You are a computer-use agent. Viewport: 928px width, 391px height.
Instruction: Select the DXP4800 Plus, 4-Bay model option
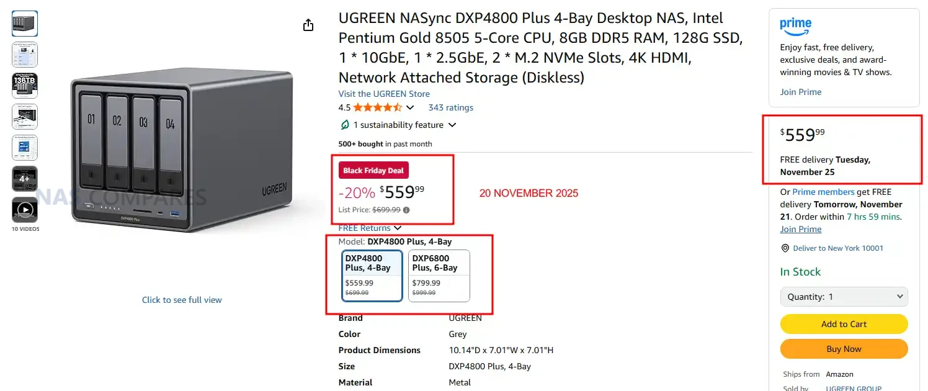372,276
